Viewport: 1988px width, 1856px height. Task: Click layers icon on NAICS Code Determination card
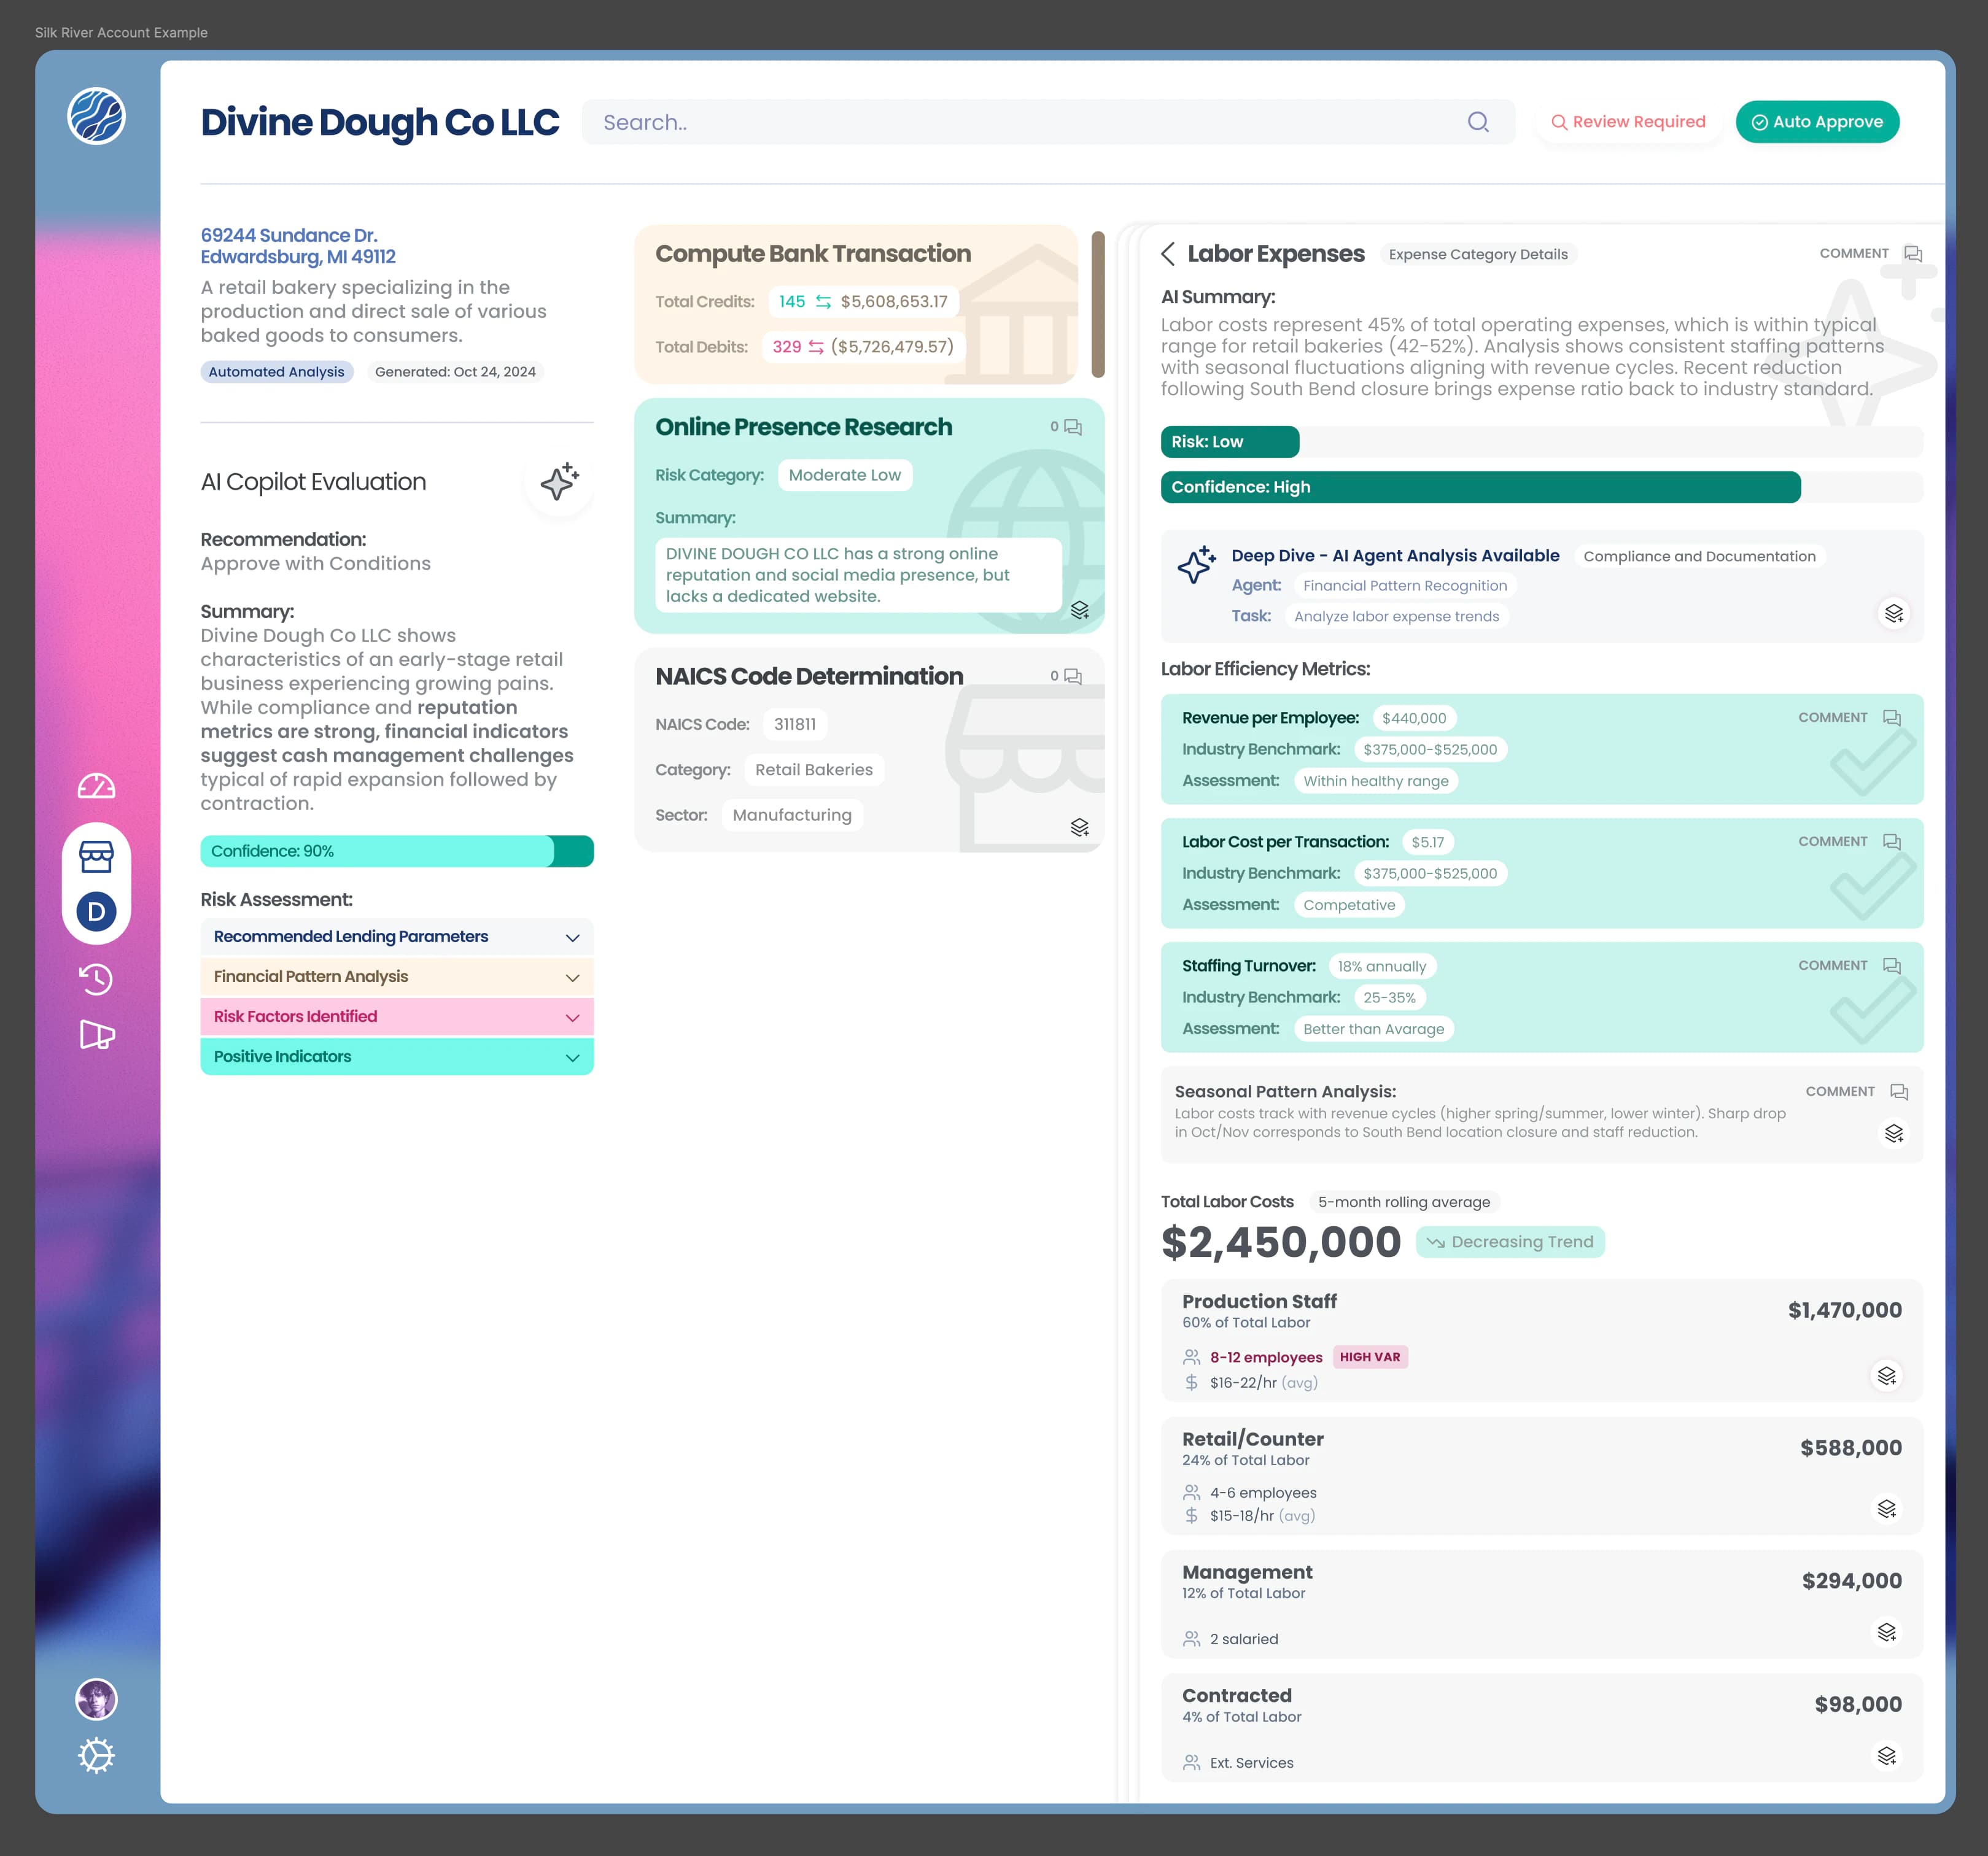click(1080, 827)
